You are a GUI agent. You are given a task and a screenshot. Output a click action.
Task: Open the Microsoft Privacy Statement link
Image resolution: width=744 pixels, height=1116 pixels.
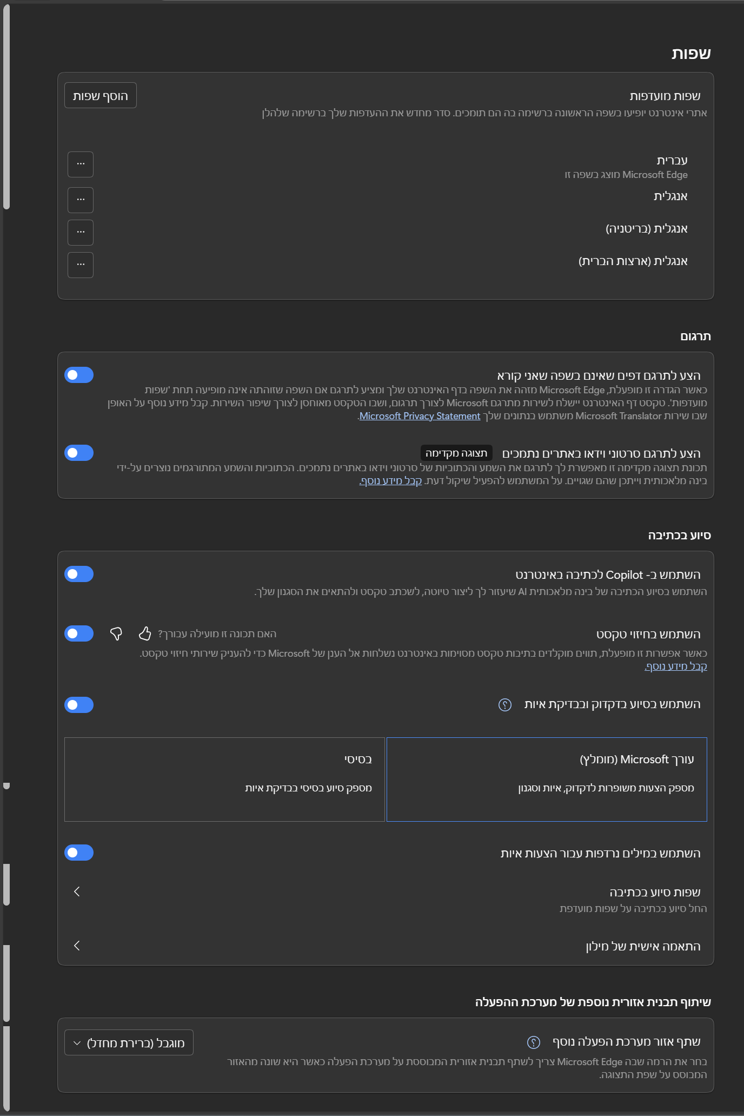[x=420, y=416]
